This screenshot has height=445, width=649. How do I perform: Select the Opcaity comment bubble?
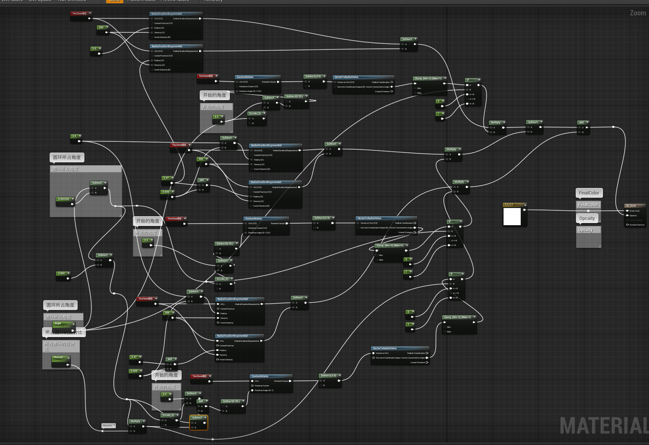click(587, 218)
